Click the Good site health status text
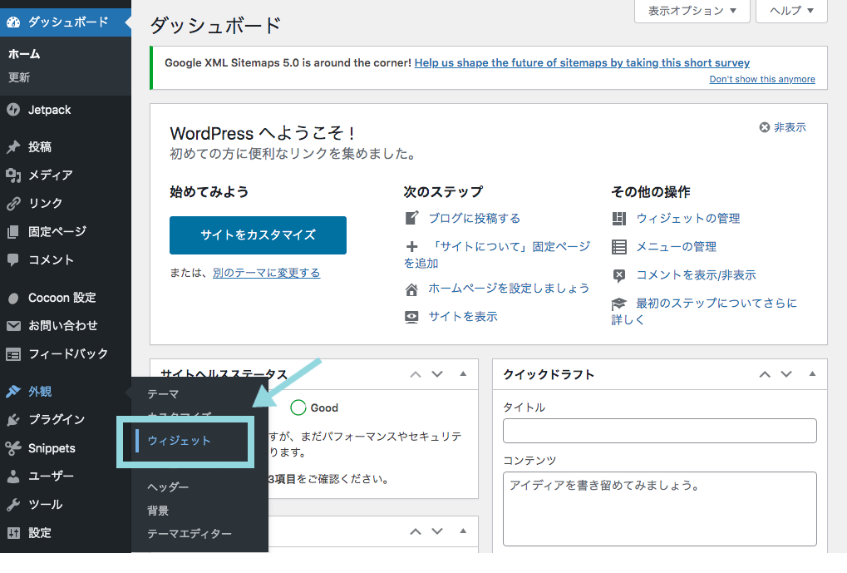 324,408
